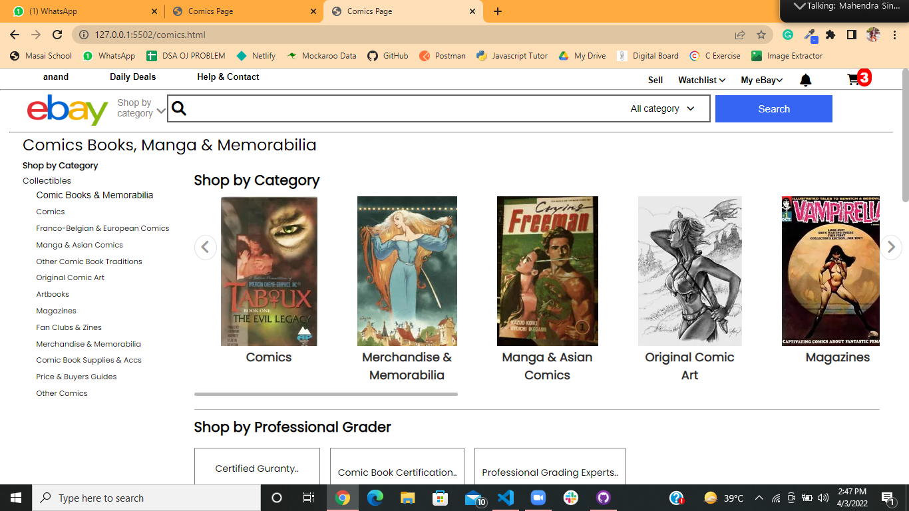Open a new browser tab

coord(498,11)
